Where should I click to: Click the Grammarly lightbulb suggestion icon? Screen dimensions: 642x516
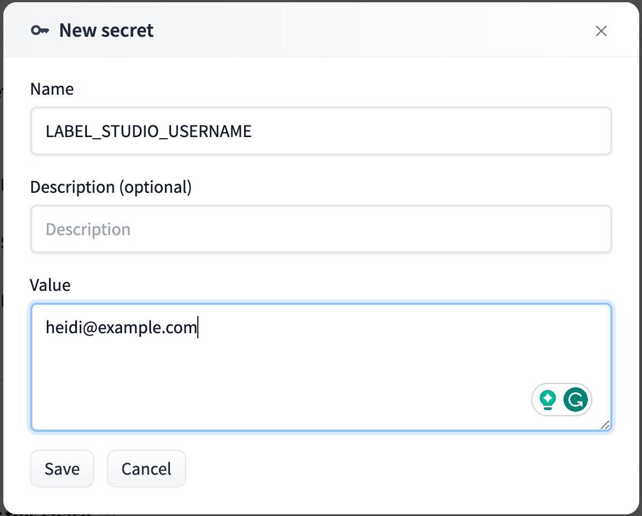[x=548, y=400]
